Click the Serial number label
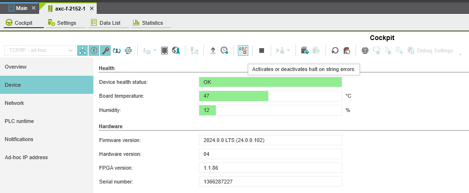Image resolution: width=469 pixels, height=193 pixels. click(116, 182)
